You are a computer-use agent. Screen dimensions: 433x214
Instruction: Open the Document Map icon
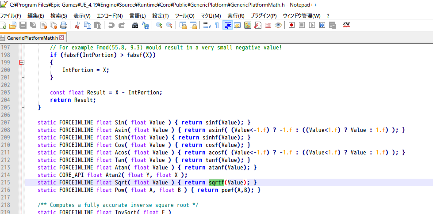point(247,25)
